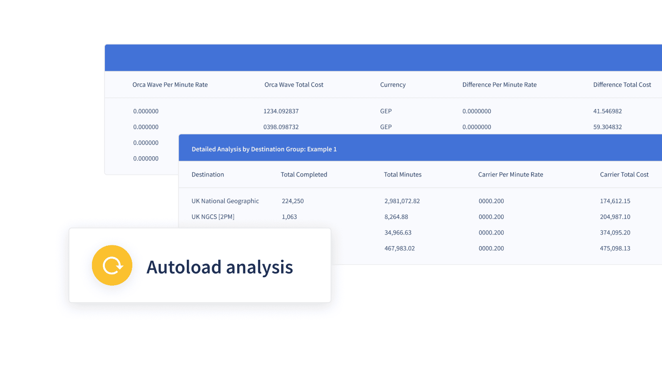Click the 174,612.15 carrier total cost
This screenshot has height=371, width=662.
tap(615, 201)
